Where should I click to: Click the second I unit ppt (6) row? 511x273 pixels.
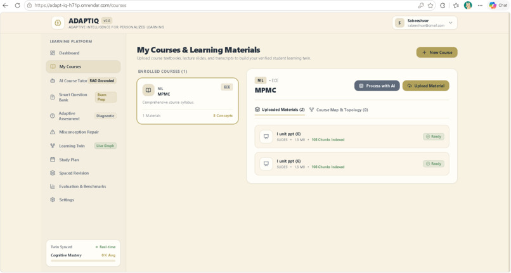pos(352,163)
